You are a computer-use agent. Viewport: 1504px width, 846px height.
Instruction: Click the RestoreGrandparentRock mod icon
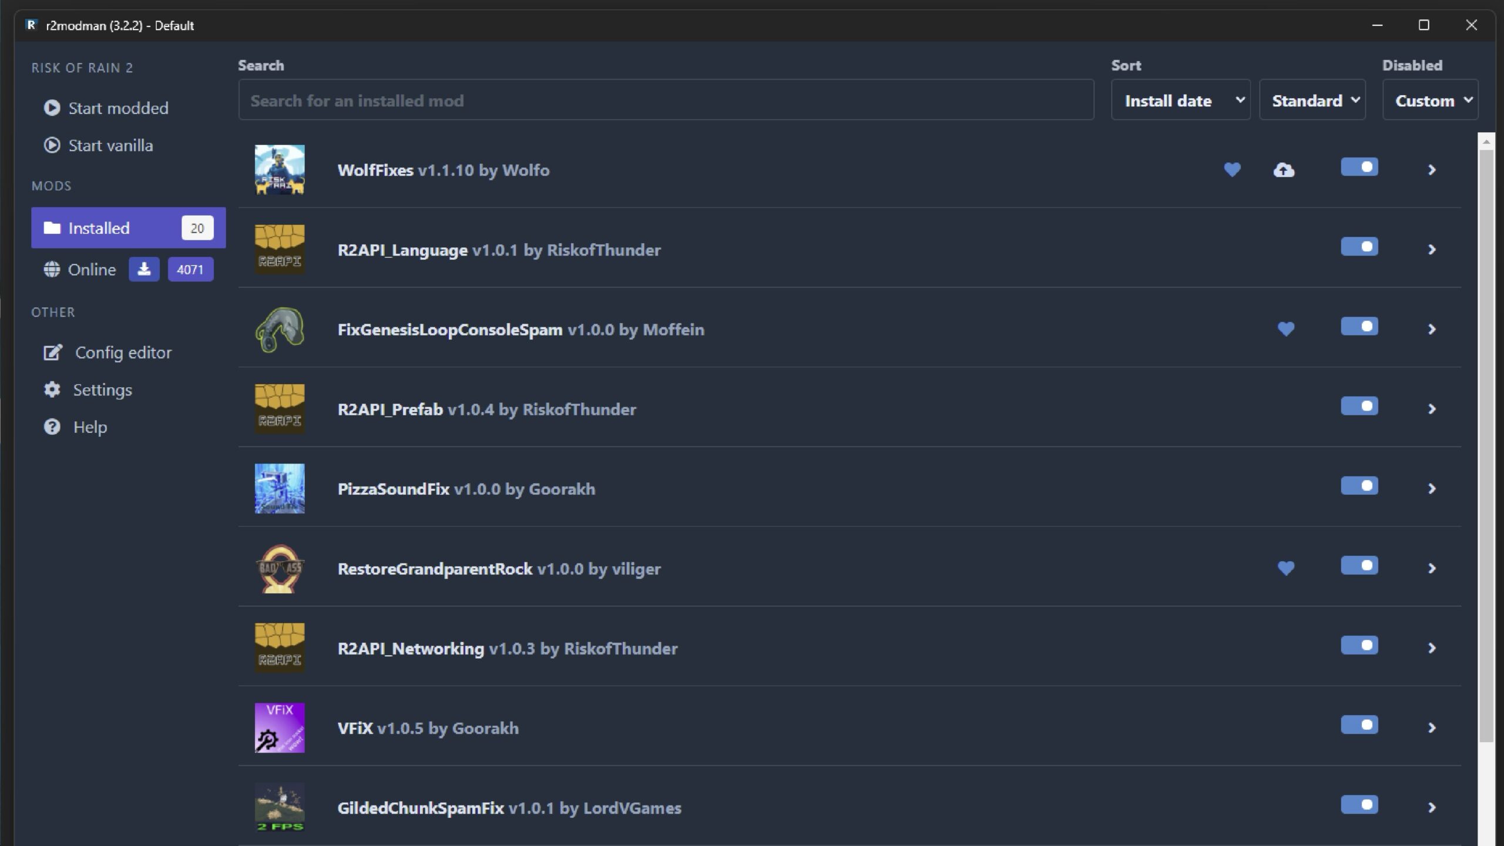[x=280, y=568]
